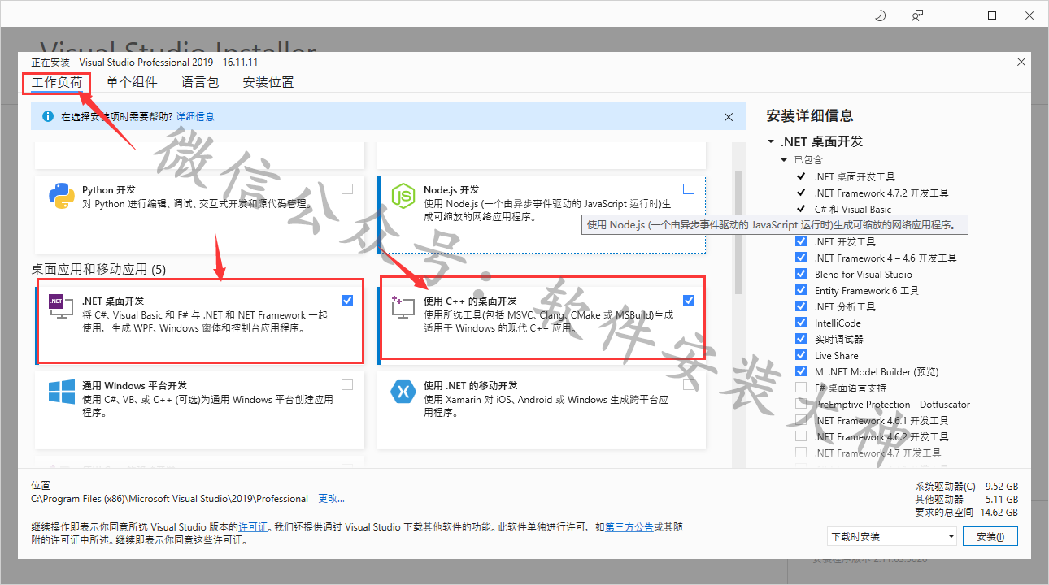Open the 详细信息 help link

click(195, 117)
